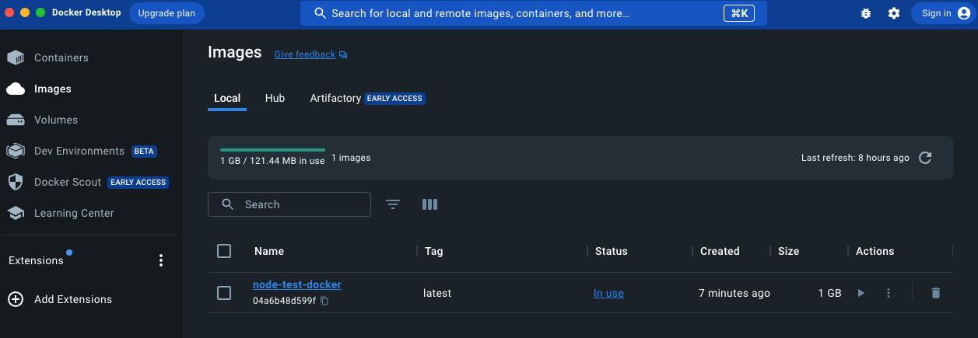Open the filter icon next to Search
Screen dimensions: 978x338
click(393, 204)
